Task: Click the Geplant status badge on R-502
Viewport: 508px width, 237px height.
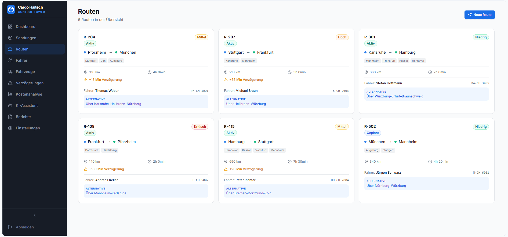Action: 373,133
